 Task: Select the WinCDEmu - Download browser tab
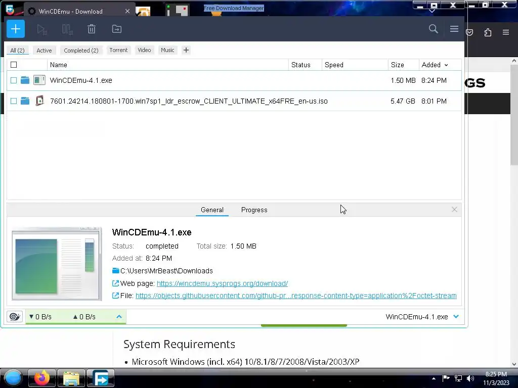click(x=79, y=11)
